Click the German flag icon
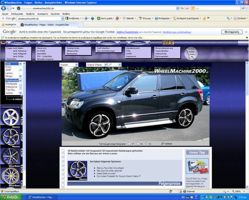 [x=3, y=42]
